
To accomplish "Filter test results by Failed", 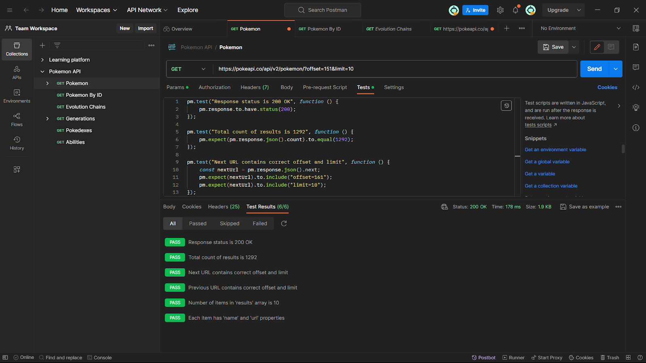I will click(x=260, y=223).
